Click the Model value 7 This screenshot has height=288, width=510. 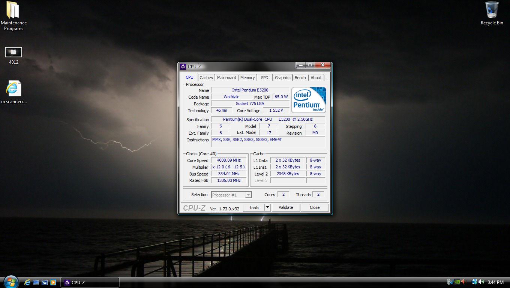269,126
